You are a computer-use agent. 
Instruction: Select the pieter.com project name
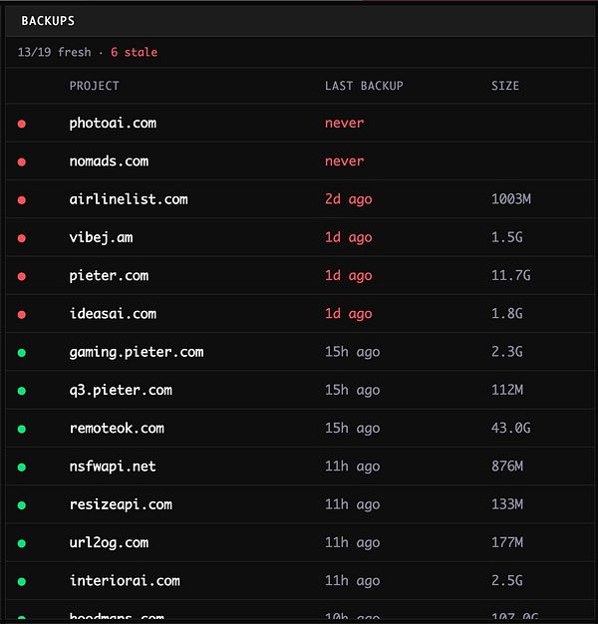pyautogui.click(x=109, y=276)
